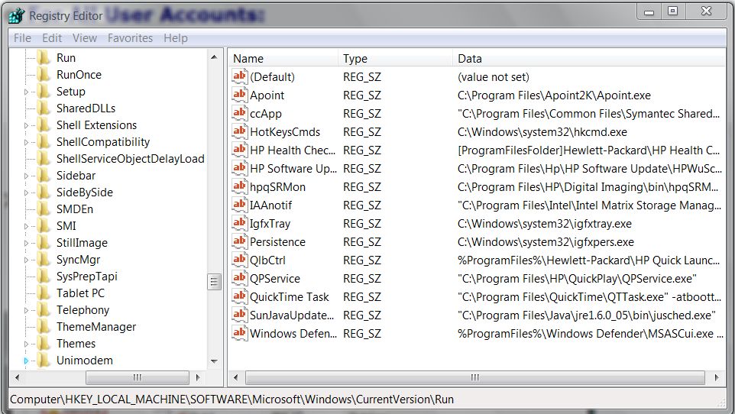Click the data cell 'C:\Program Files\Apoint2K\Apoint.exe'
The image size is (735, 414).
(x=554, y=95)
